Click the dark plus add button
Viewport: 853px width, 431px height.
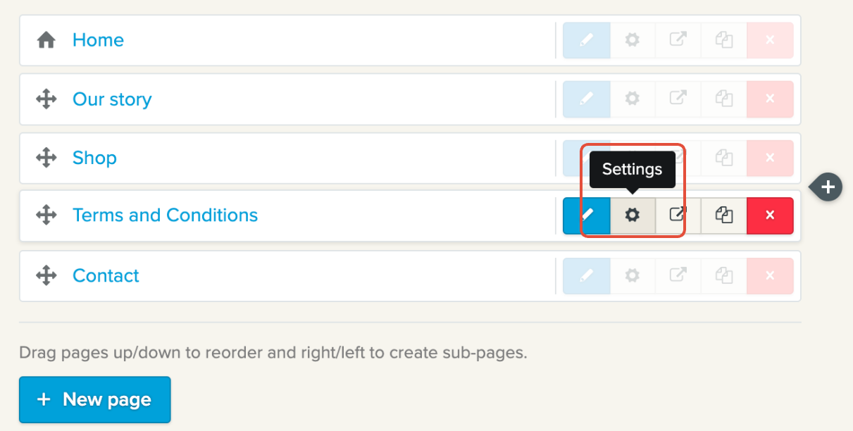pos(828,187)
